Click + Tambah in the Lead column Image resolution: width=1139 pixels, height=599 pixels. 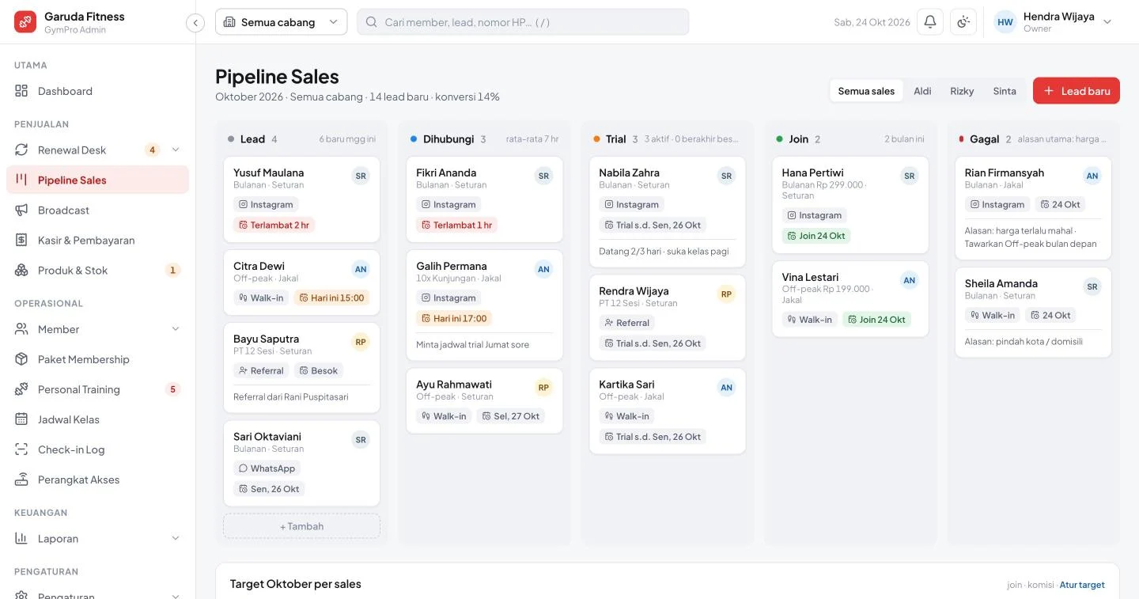click(x=301, y=526)
